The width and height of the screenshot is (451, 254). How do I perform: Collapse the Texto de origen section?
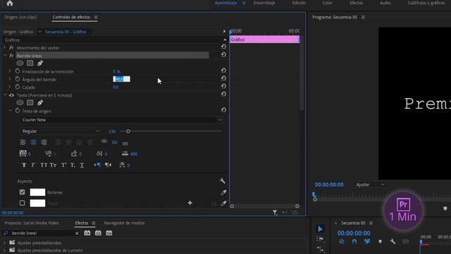11,111
